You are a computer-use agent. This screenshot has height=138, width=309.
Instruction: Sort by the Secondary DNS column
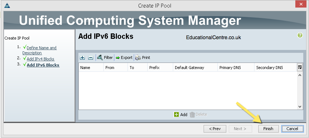[276, 68]
